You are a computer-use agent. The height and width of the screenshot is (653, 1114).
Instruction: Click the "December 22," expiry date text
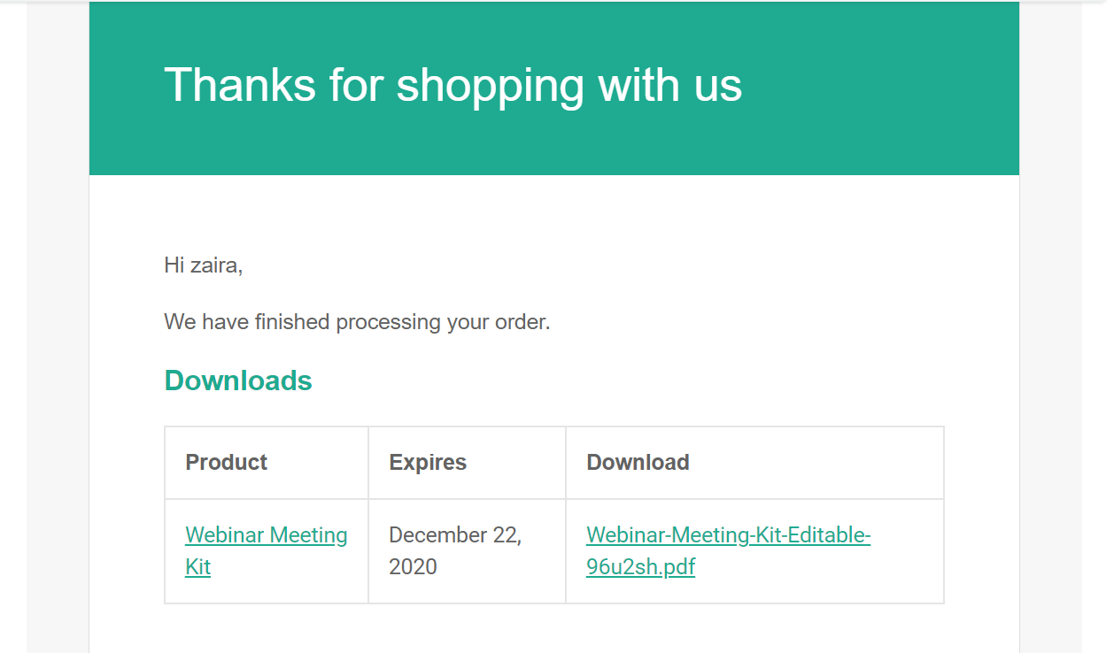[x=455, y=535]
